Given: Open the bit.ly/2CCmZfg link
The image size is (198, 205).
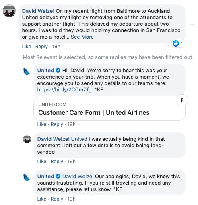Looking at the screenshot, I should click(x=64, y=89).
